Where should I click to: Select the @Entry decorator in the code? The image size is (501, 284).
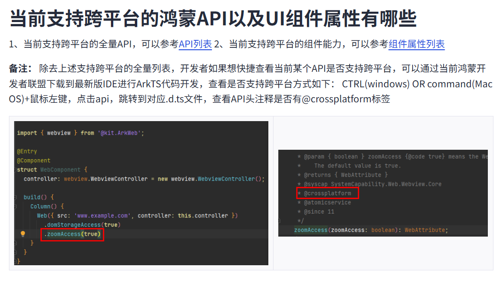tap(27, 151)
